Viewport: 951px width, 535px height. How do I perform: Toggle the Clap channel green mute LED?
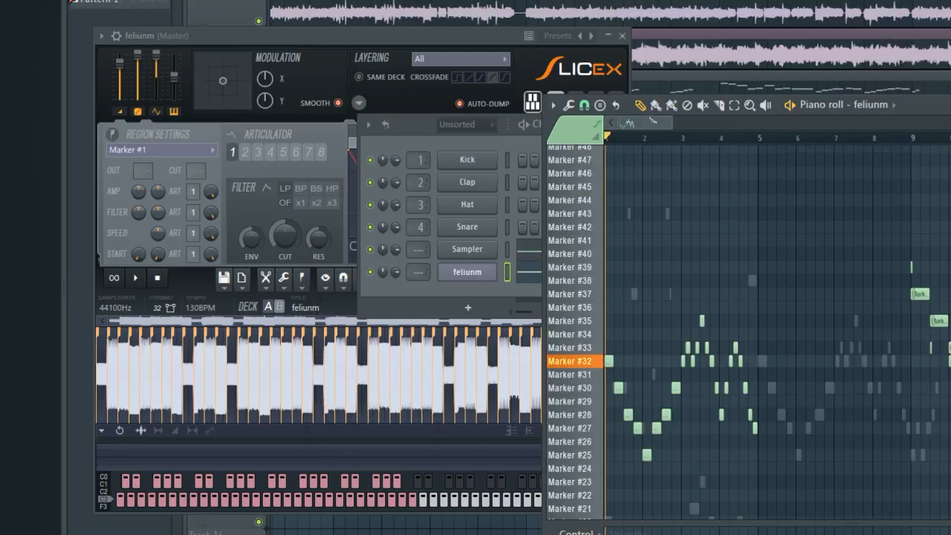point(370,183)
